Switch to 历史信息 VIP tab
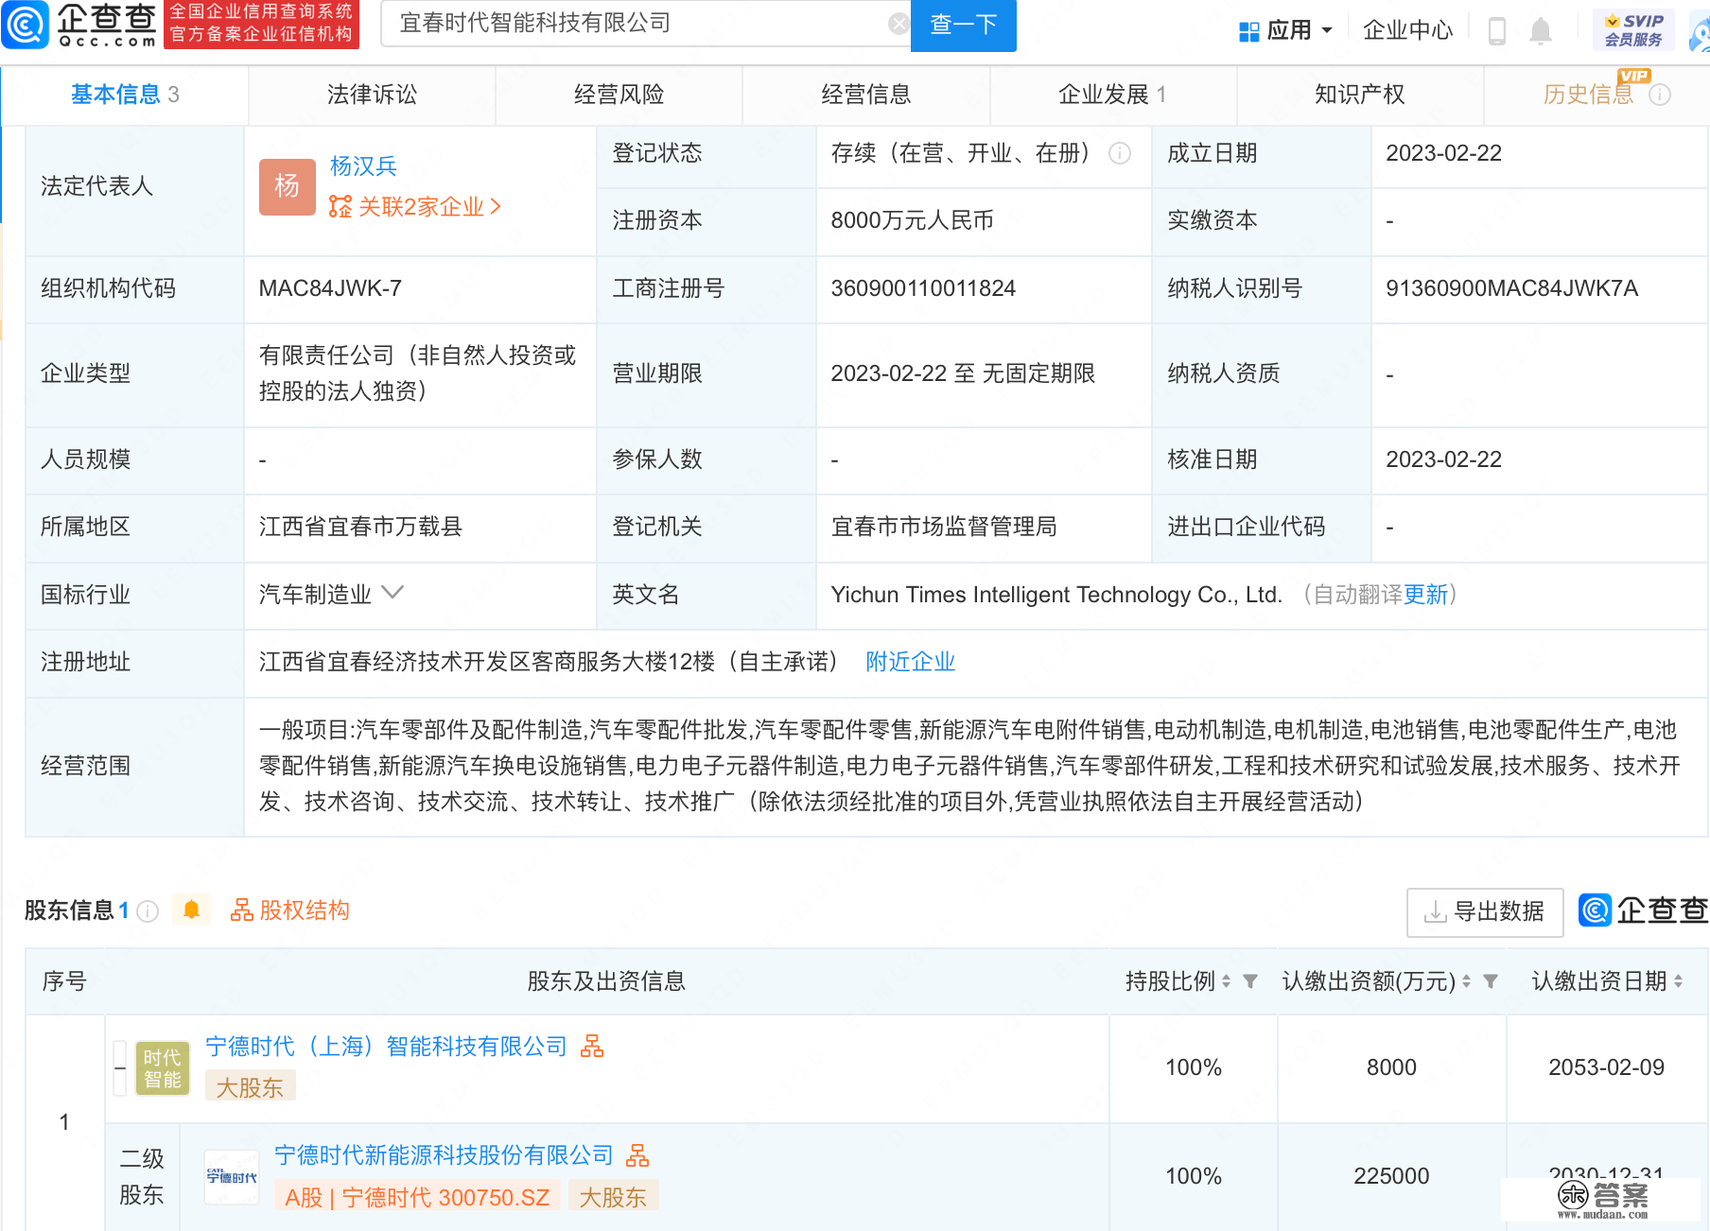Image resolution: width=1710 pixels, height=1231 pixels. [x=1598, y=95]
